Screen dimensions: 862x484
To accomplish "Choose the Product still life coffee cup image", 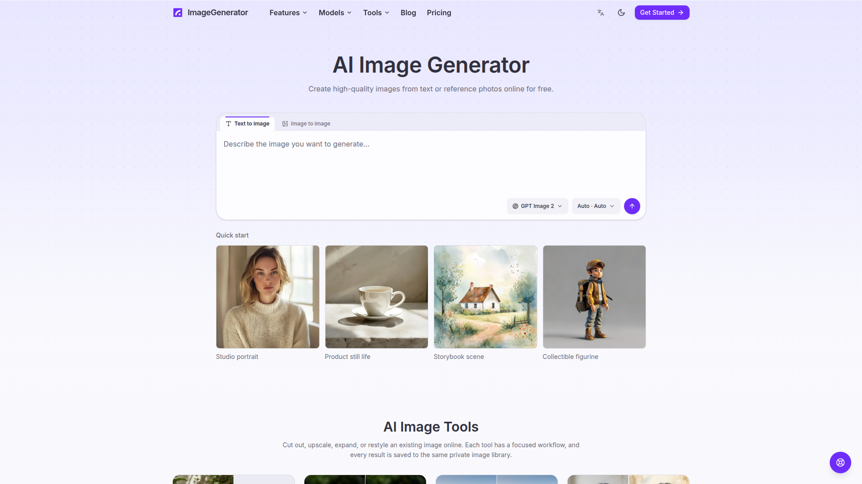I will [x=376, y=297].
